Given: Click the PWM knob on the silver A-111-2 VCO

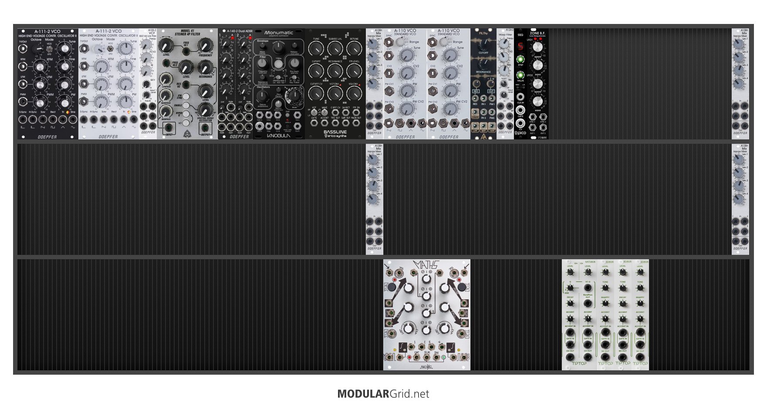Looking at the screenshot, I should pos(101,102).
